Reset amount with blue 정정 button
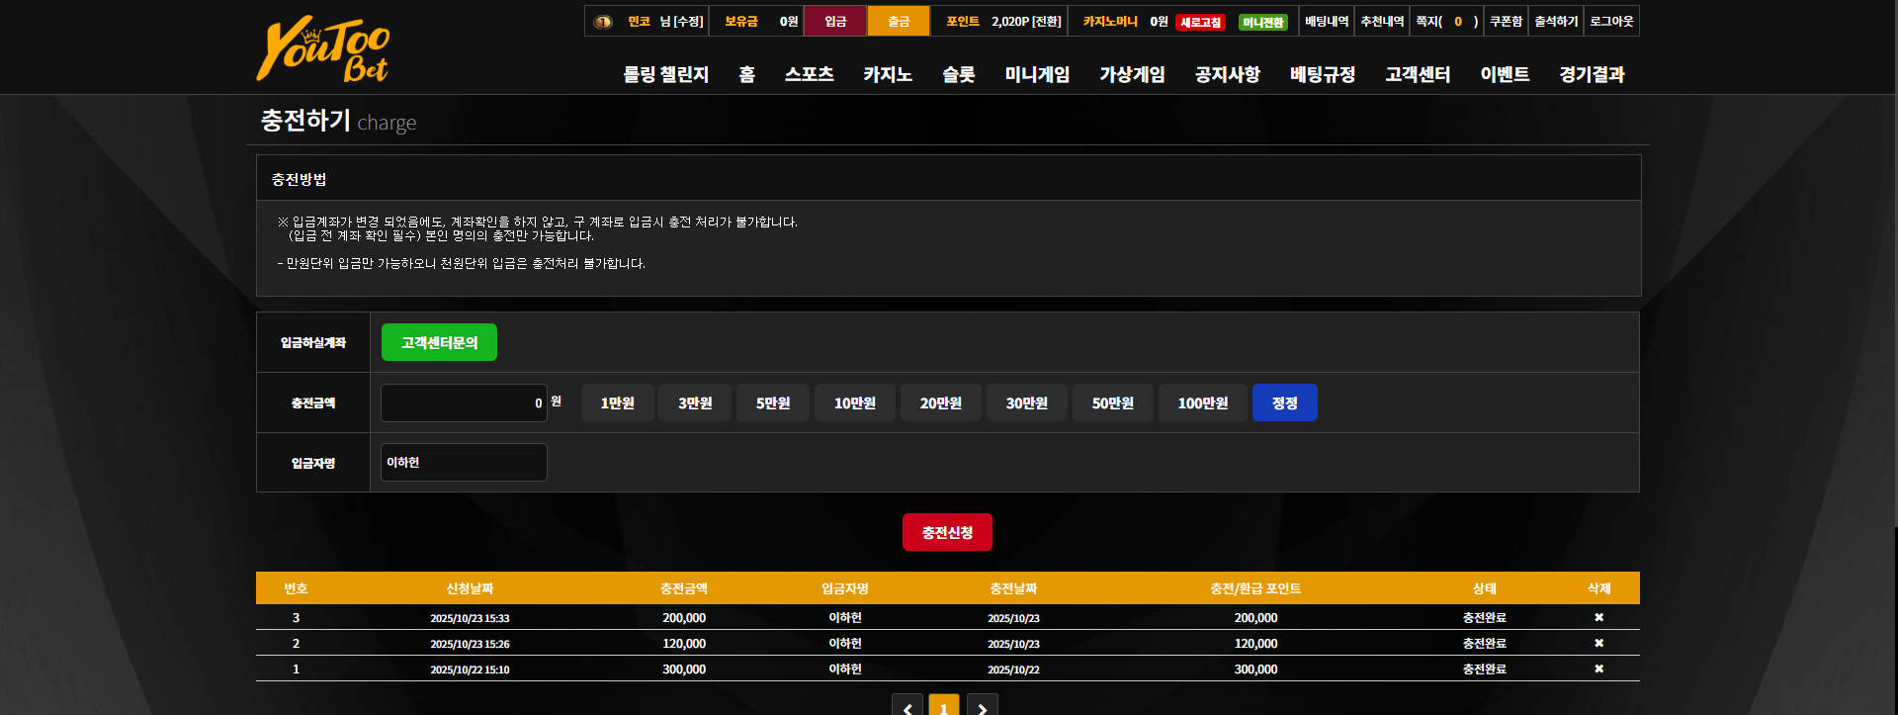Screen dimensions: 1898x715 point(1285,402)
